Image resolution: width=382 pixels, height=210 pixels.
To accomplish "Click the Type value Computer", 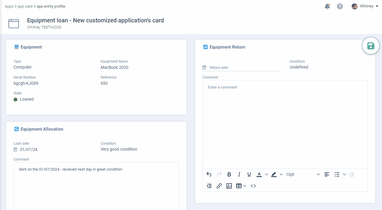I will pos(23,67).
